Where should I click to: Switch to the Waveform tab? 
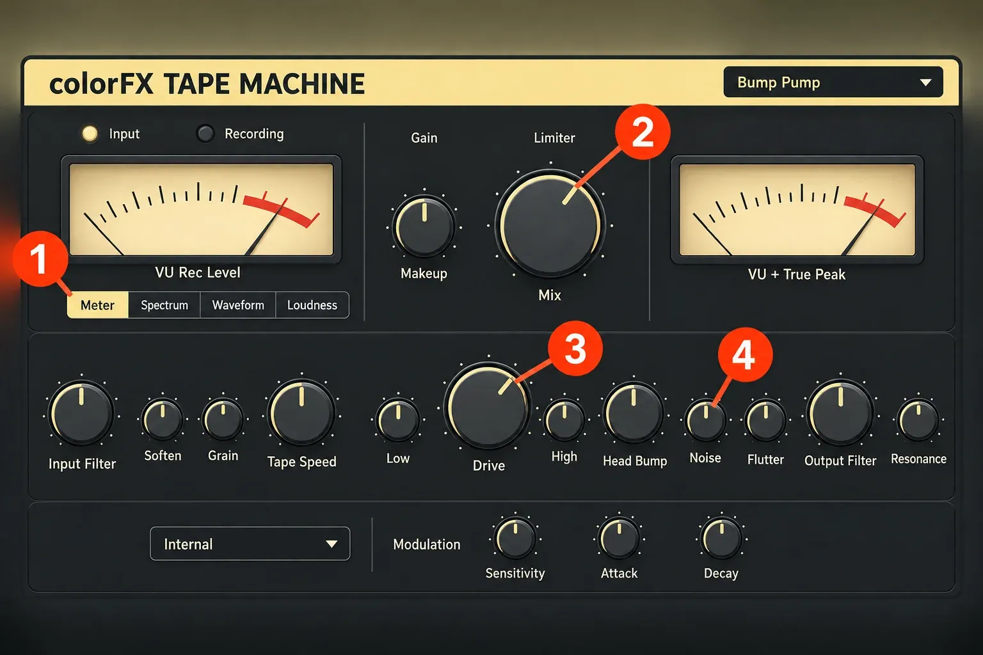(x=238, y=305)
